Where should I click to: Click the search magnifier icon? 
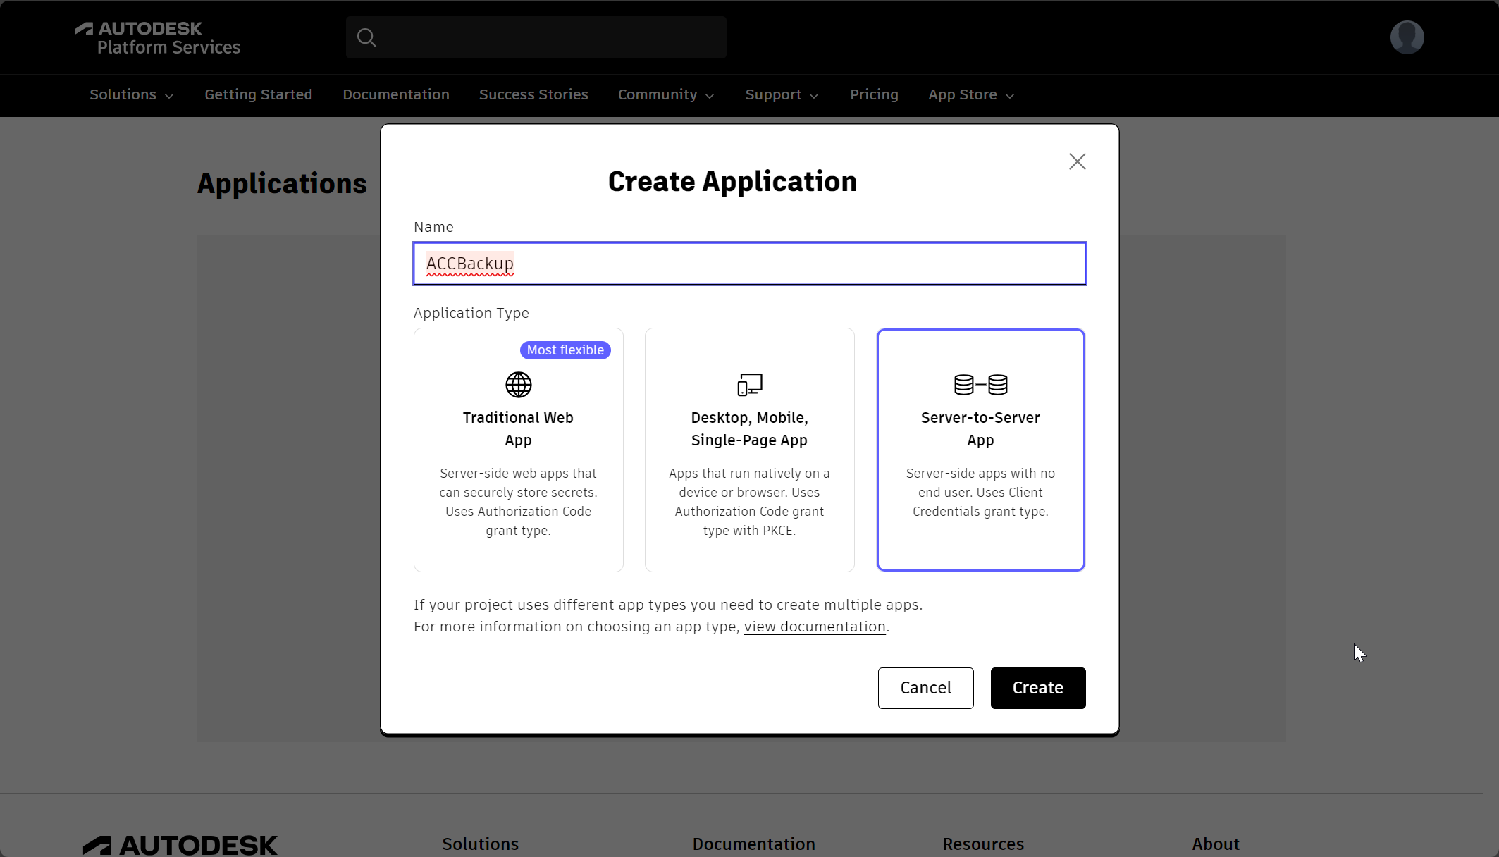366,37
